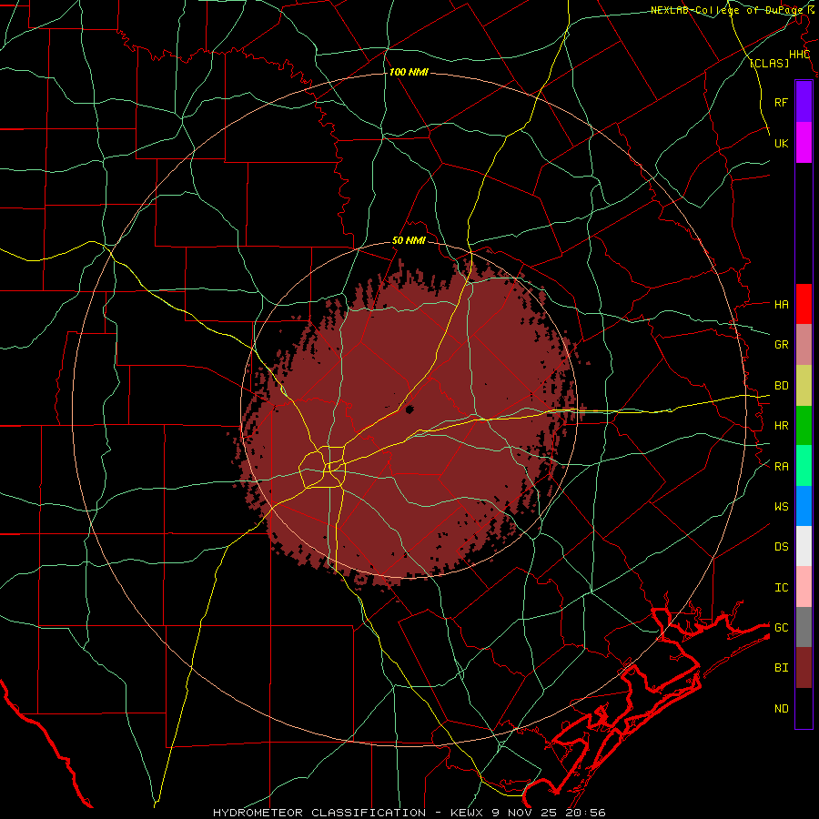Click the UK magenta legend swatch
819x819 pixels.
(804, 143)
